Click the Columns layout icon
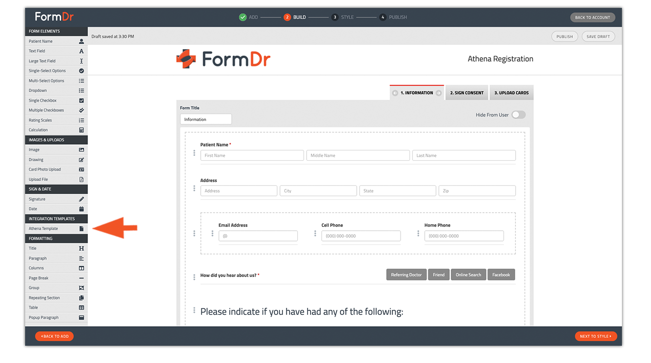 pos(82,268)
